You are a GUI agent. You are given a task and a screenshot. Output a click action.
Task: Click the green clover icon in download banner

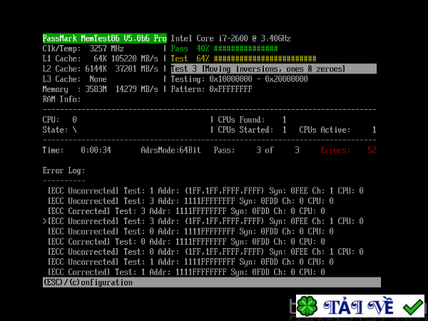[x=307, y=306]
